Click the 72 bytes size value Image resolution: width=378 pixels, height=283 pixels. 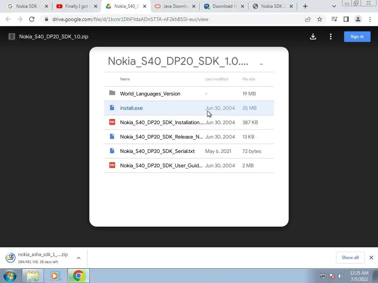click(x=252, y=151)
